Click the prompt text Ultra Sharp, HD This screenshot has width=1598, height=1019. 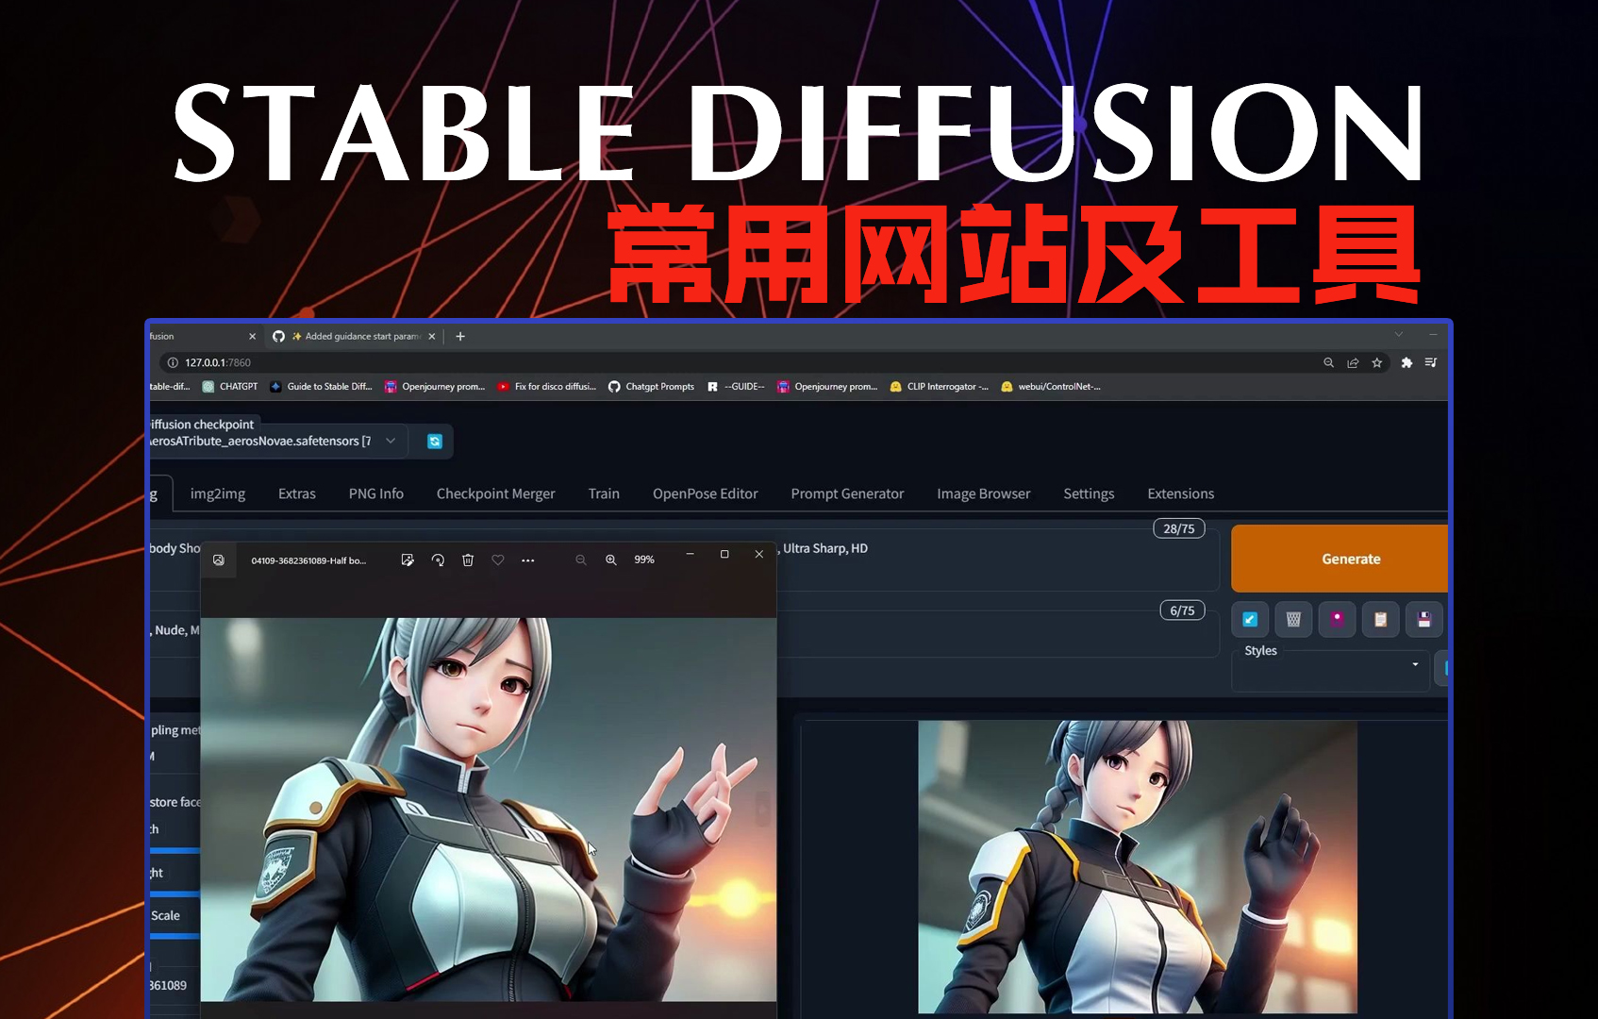pos(825,548)
